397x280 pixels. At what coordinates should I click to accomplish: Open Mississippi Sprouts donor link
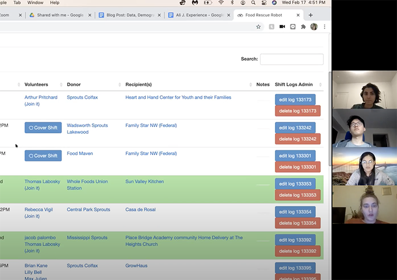pos(87,238)
